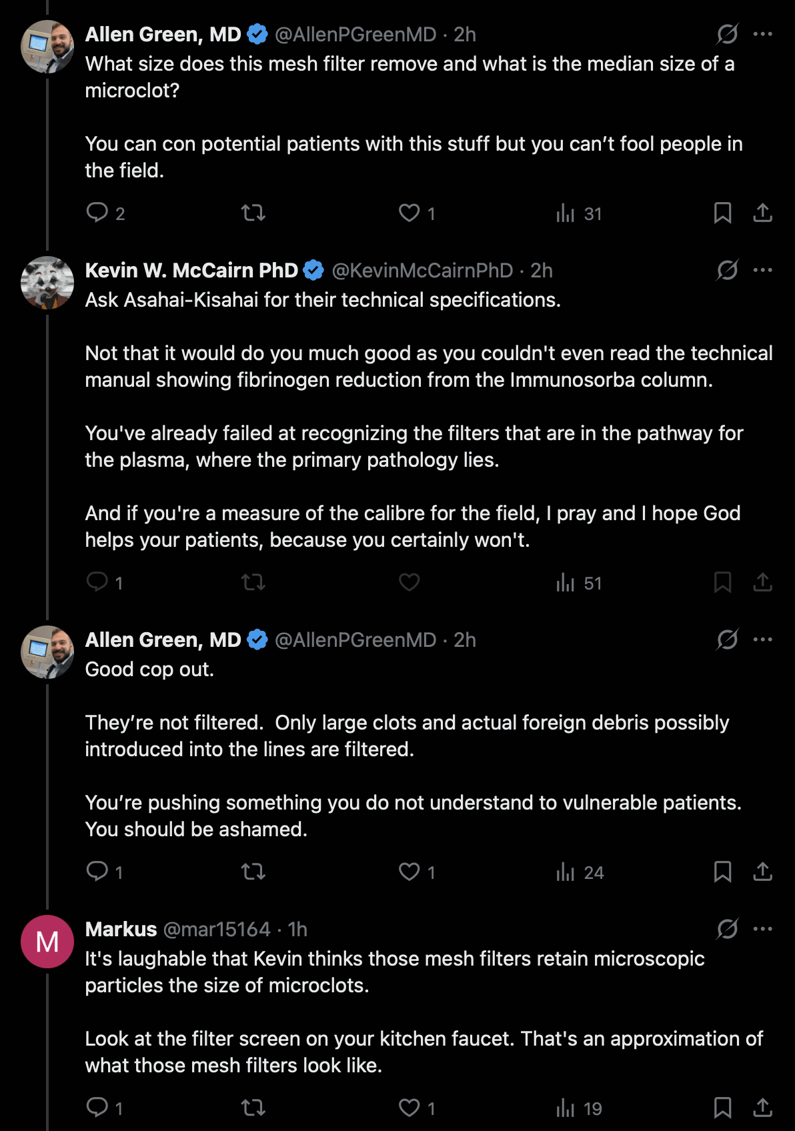Like Kevin W. McCairn's tweet
Viewport: 795px width, 1131px height.
409,582
